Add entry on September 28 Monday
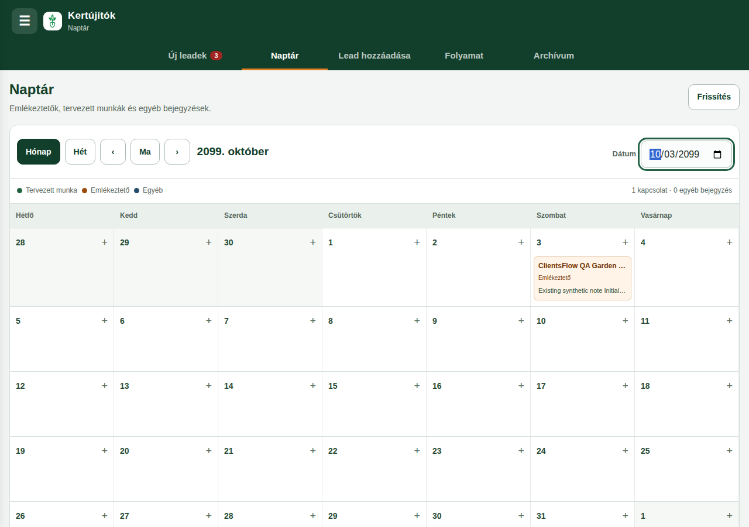Image resolution: width=749 pixels, height=527 pixels. (105, 242)
